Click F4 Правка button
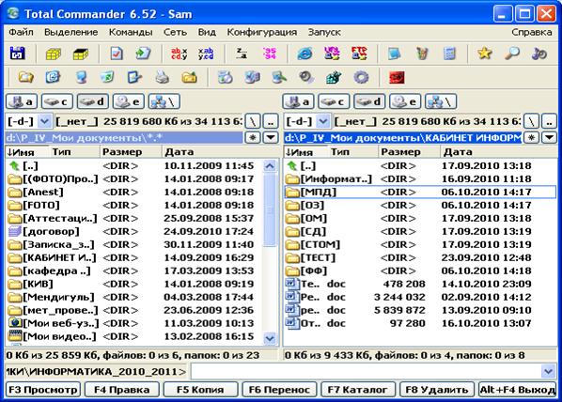Viewport: 562px width, 402px height. (122, 390)
